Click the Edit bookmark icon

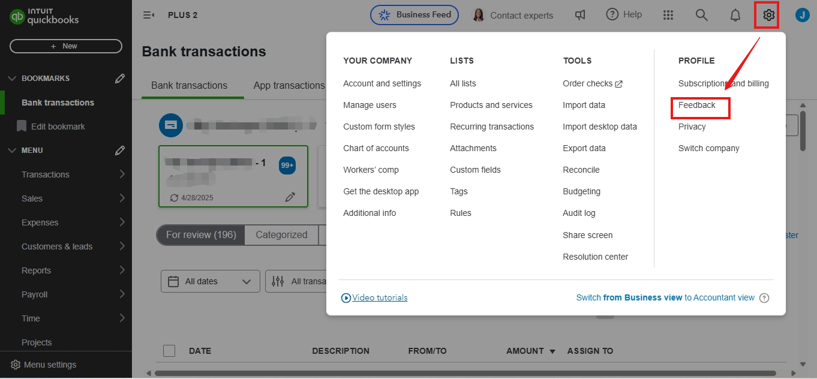click(x=22, y=127)
